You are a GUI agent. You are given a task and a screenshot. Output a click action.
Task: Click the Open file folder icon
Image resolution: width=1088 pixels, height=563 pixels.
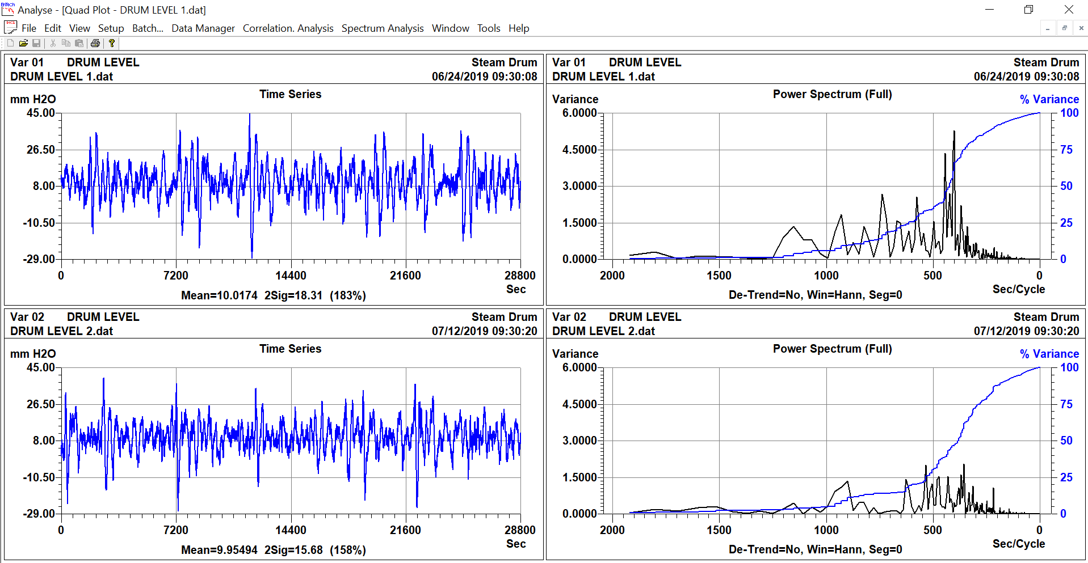click(23, 43)
